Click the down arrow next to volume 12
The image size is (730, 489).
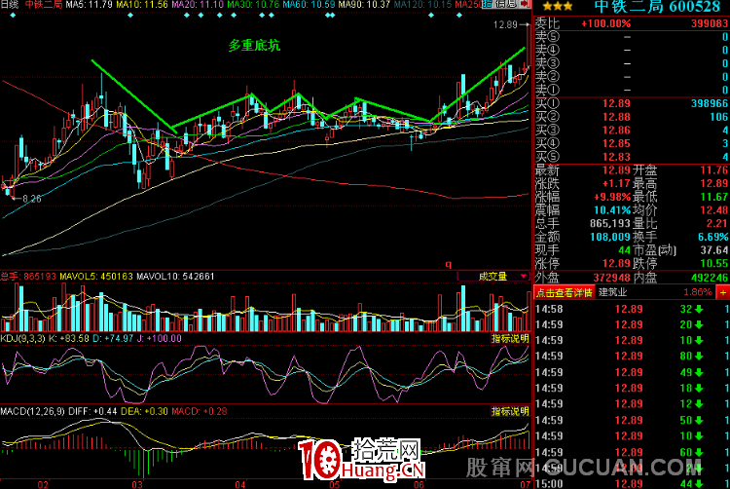point(699,404)
